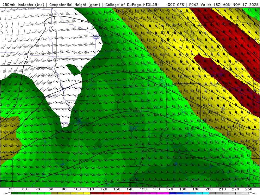The image size is (260, 195).
Task: Click the dark red swatch starting at 110
Action: coord(94,193)
